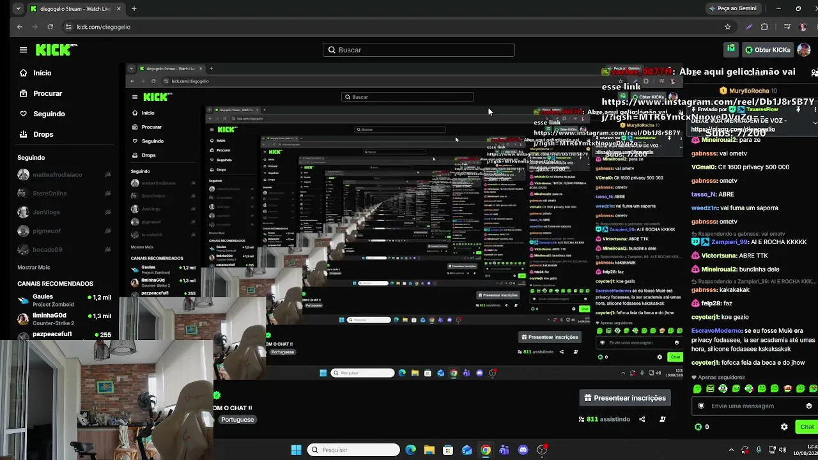Click the green Chat send button

pyautogui.click(x=806, y=427)
